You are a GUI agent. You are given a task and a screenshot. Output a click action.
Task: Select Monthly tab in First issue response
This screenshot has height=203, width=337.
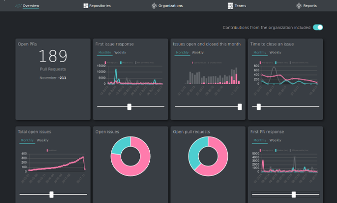(x=105, y=52)
